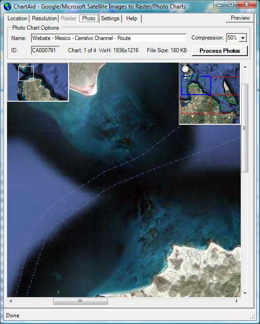260x324 pixels.
Task: Click the ChartAid globe icon in title bar
Action: coord(8,7)
